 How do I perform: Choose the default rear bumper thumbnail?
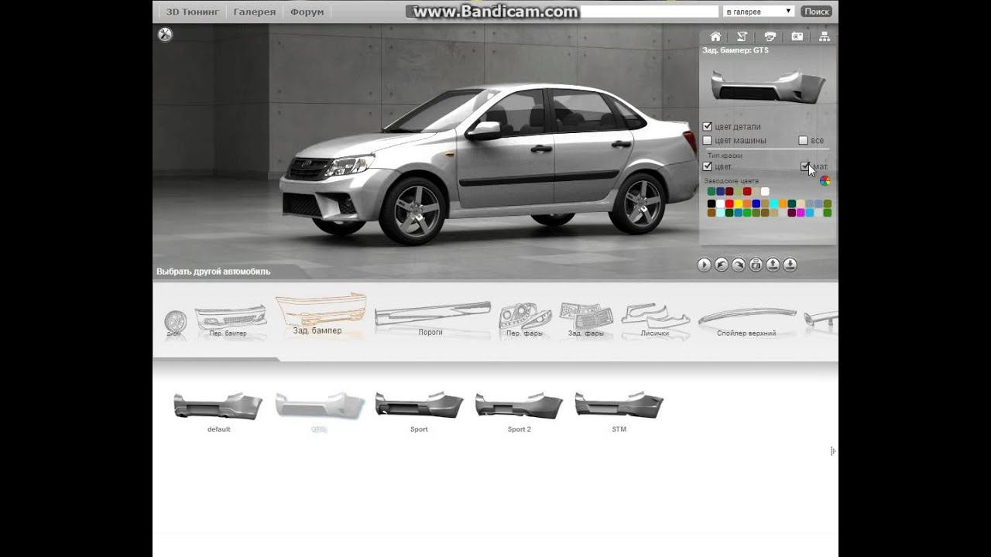click(x=218, y=411)
